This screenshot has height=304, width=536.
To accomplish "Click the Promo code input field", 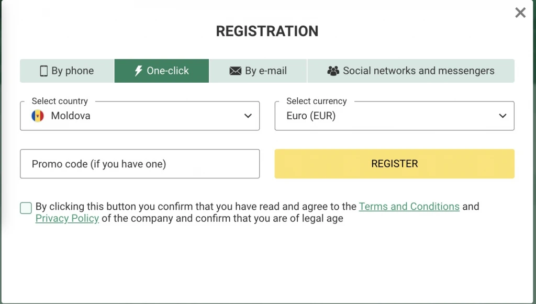I will tap(140, 164).
